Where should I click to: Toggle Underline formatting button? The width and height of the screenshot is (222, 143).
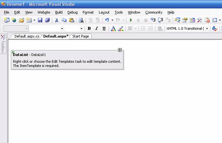coord(104,29)
